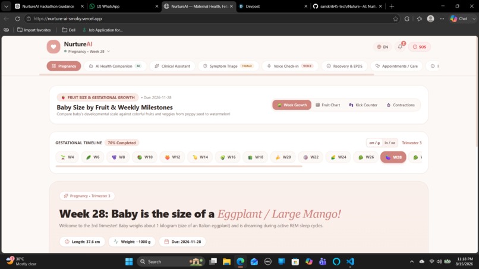Launch VS Code from taskbar
479x269 pixels.
(x=350, y=262)
